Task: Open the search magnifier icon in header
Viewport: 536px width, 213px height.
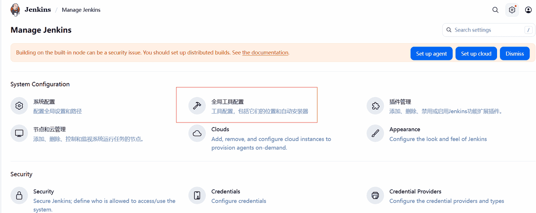Action: click(x=495, y=10)
